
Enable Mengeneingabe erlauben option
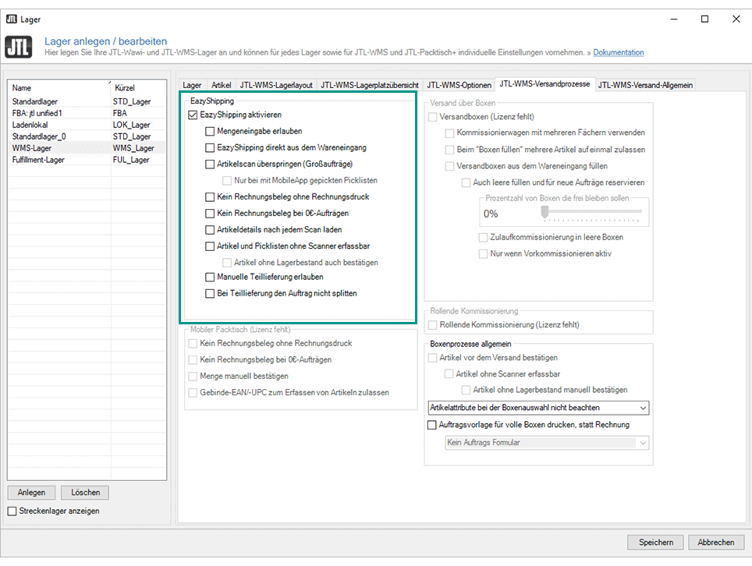(x=210, y=131)
